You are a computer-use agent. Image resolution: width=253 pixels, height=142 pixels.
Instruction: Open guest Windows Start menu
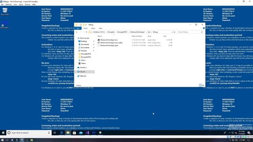3,133
